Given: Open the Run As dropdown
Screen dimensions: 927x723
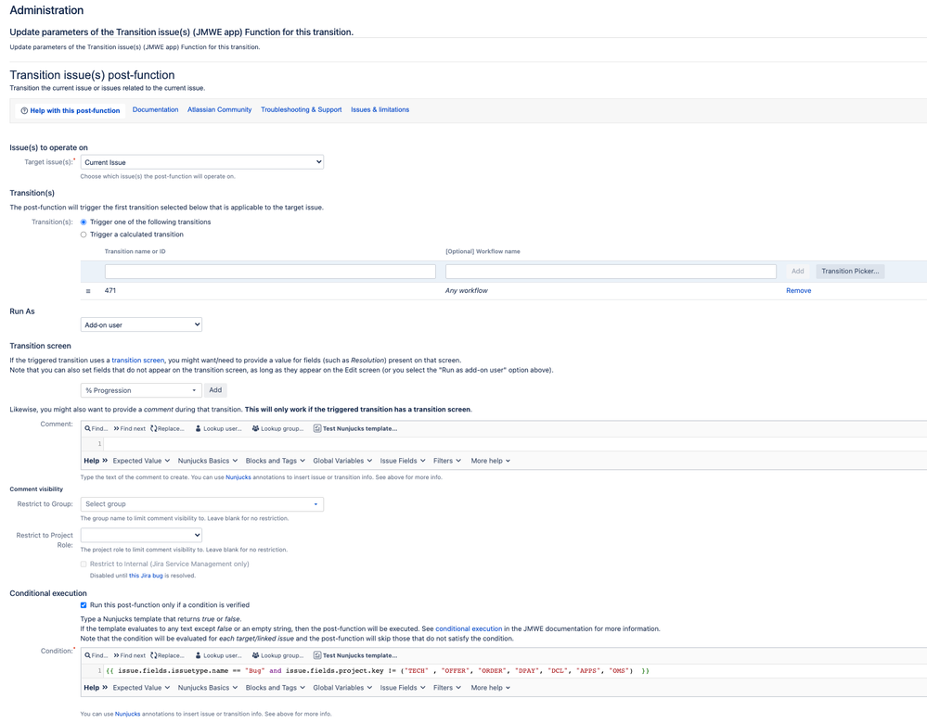Looking at the screenshot, I should (141, 324).
